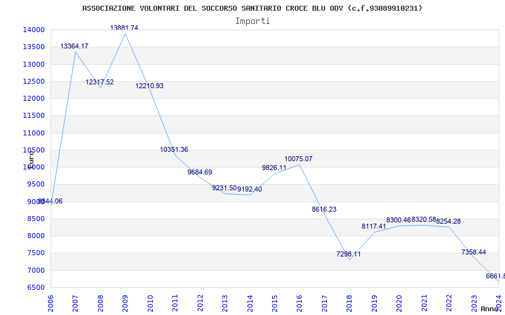Screen dimensions: 505x315
Task: Select the 12317.52 value label
Action: (100, 83)
